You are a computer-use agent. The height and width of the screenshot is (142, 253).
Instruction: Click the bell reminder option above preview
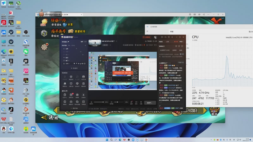(148, 41)
